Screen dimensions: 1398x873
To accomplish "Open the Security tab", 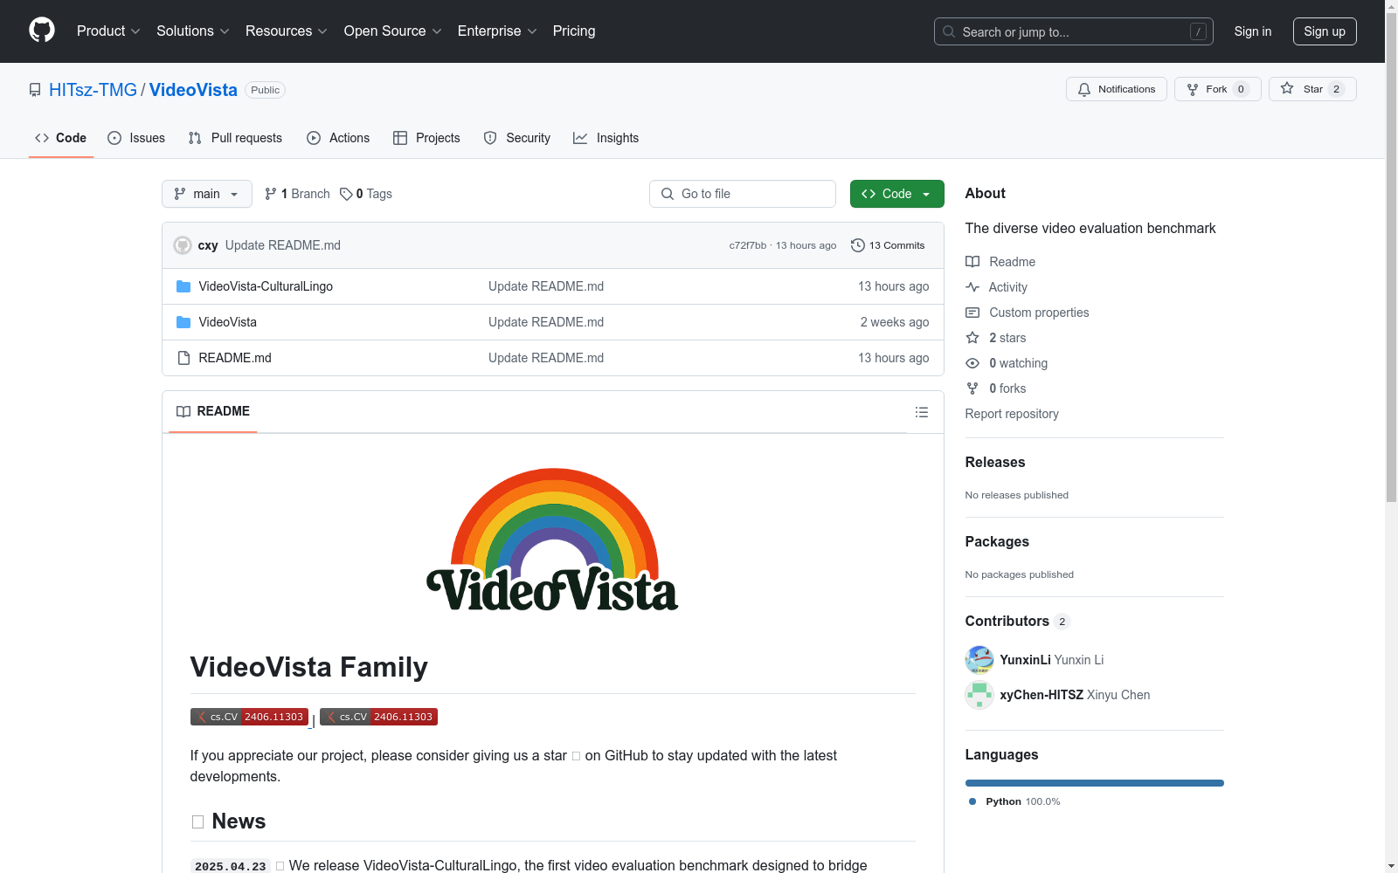I will coord(517,138).
